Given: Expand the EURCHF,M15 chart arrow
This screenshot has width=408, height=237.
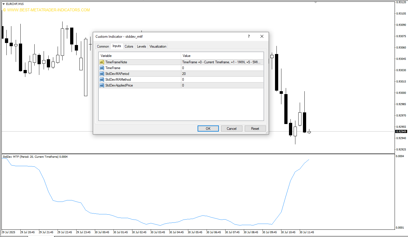Looking at the screenshot, I should pyautogui.click(x=3, y=4).
